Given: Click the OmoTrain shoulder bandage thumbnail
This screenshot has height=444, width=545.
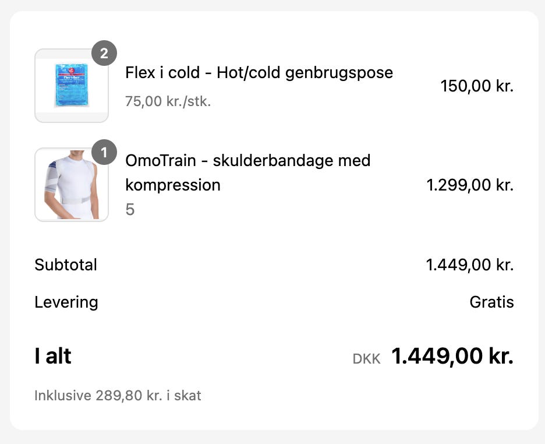Looking at the screenshot, I should click(72, 185).
